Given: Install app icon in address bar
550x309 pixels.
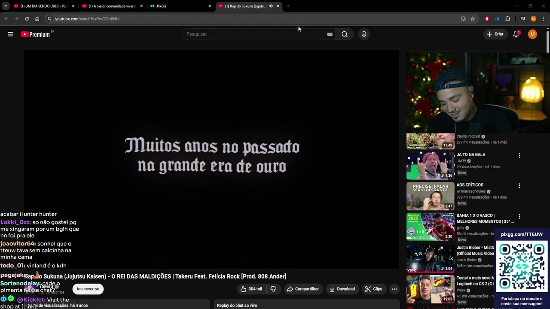Looking at the screenshot, I should click(463, 19).
